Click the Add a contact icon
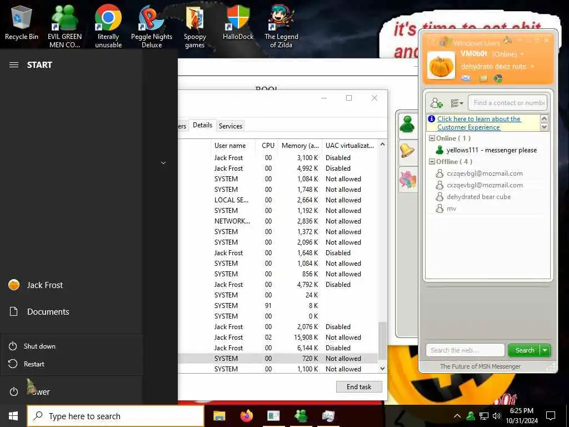 tap(437, 103)
